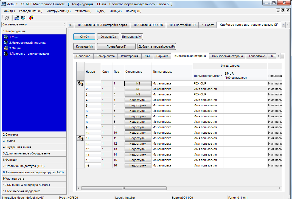The height and width of the screenshot is (199, 292).
Task: Click the PBX system toolbar icon
Action: pyautogui.click(x=17, y=18)
